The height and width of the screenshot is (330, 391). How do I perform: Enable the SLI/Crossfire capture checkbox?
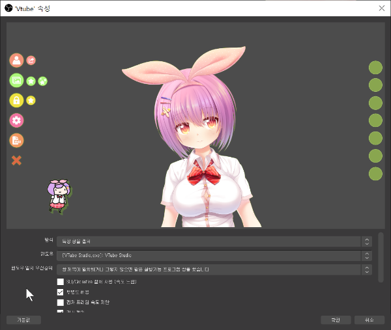coord(61,282)
